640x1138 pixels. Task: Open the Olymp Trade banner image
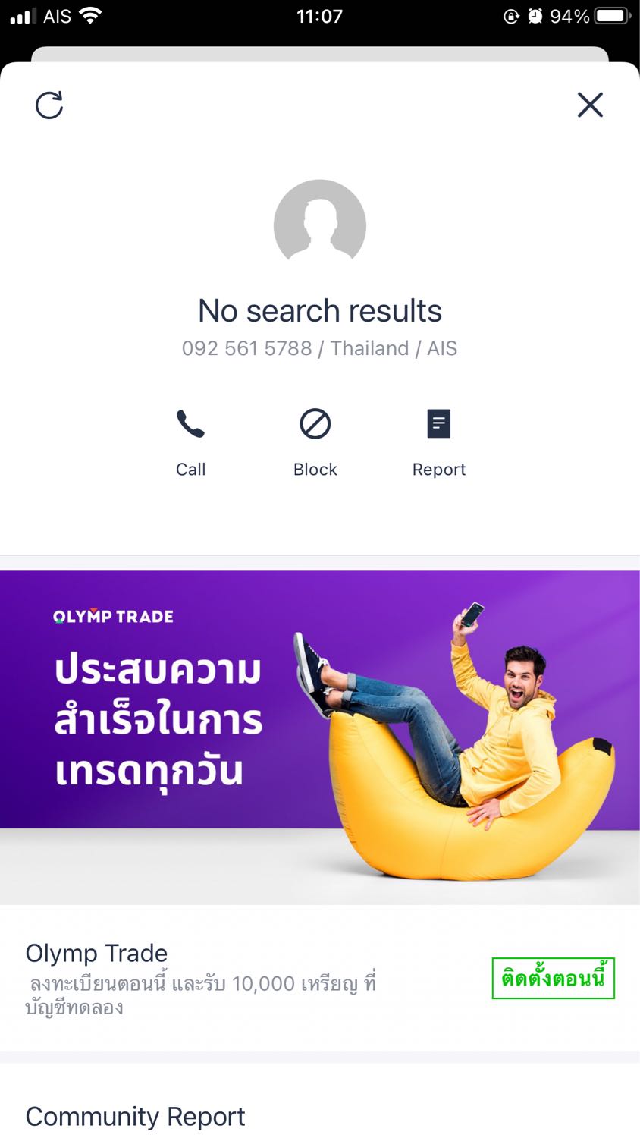click(x=320, y=737)
